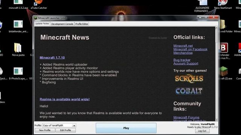Open Minecraft.net official link
The width and height of the screenshot is (241, 135).
click(x=183, y=46)
